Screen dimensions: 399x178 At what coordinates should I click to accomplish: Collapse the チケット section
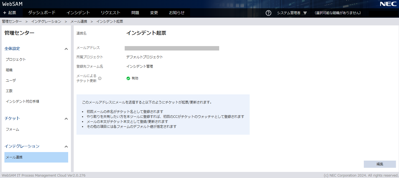66,119
